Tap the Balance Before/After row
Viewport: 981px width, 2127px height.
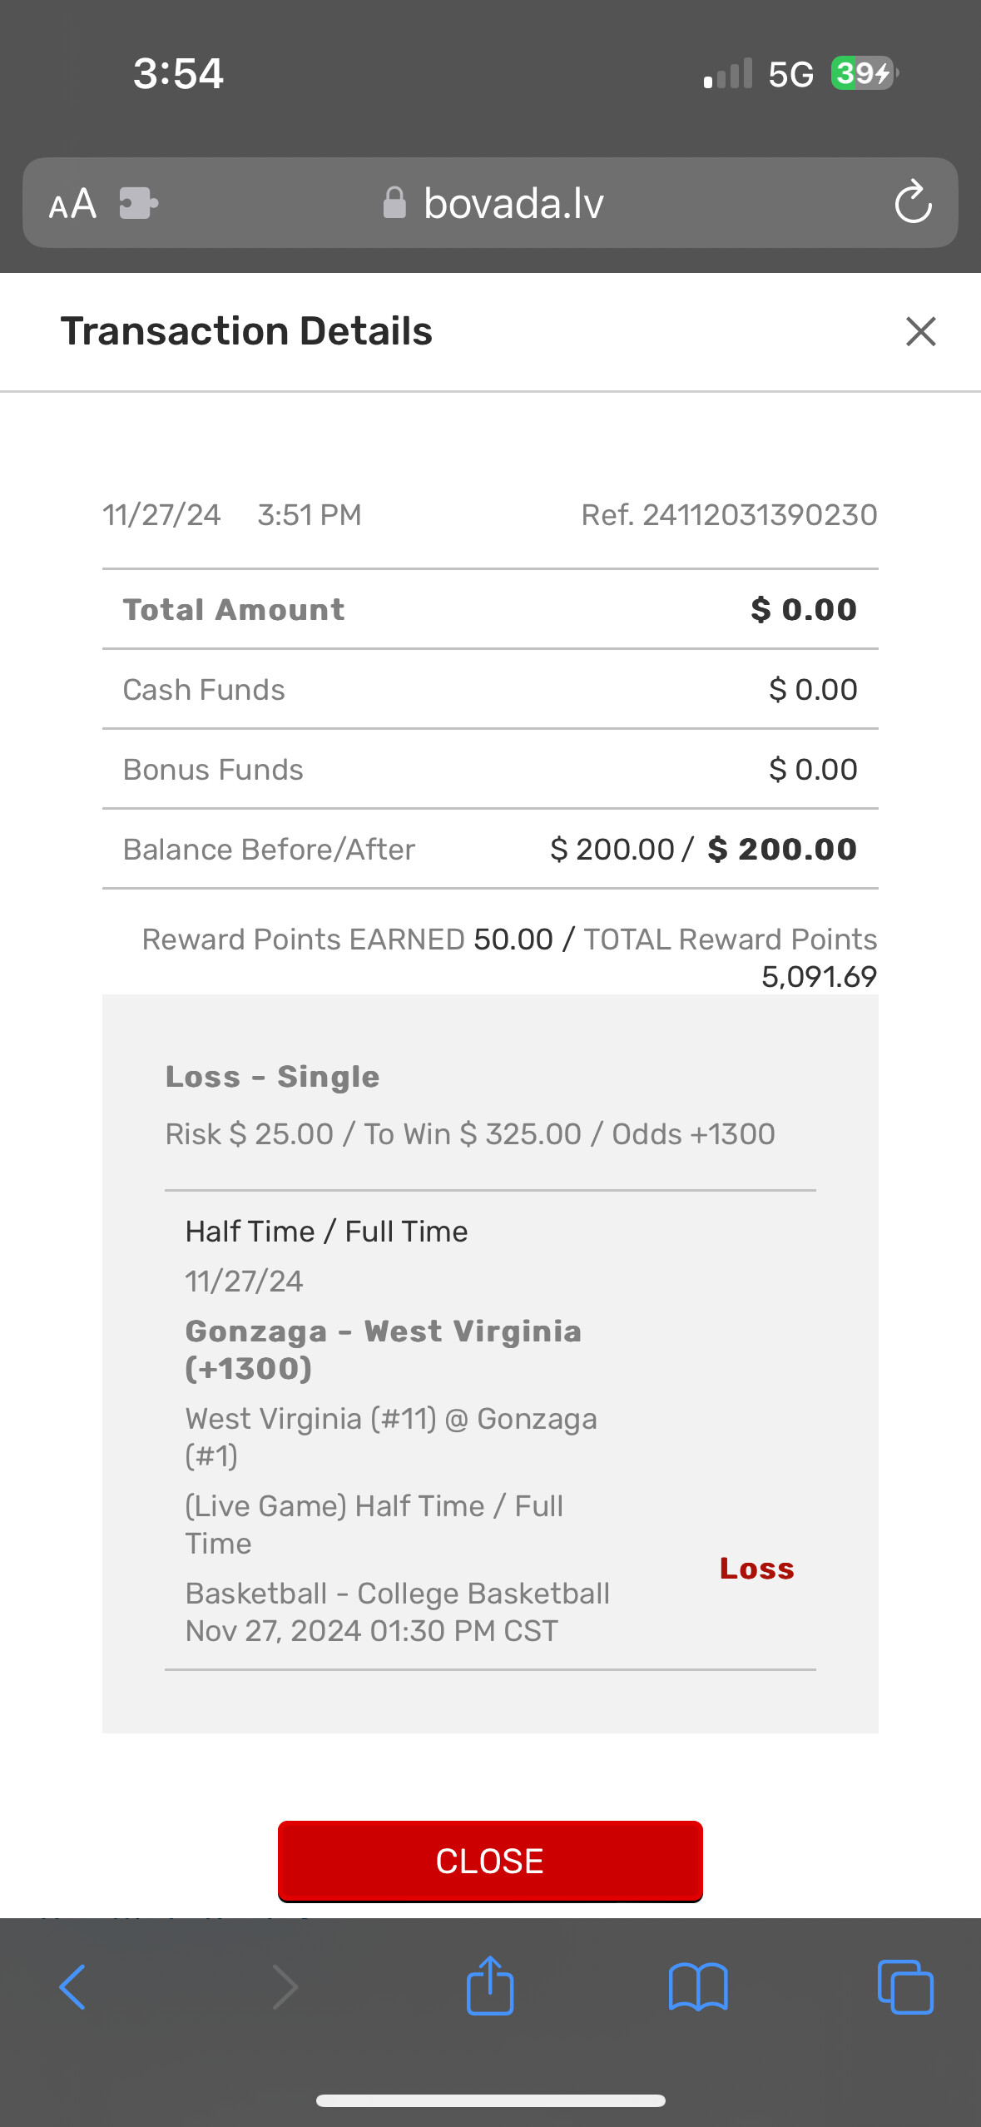pos(490,850)
